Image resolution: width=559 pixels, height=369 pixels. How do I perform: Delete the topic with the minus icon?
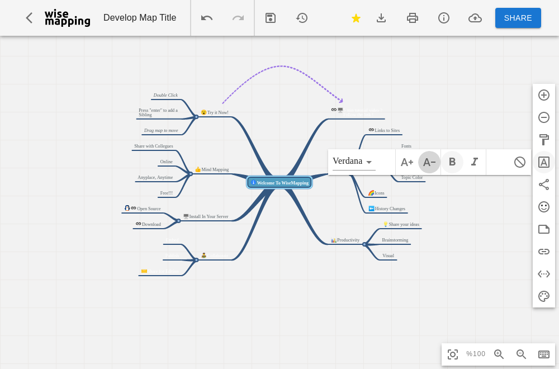(x=544, y=117)
